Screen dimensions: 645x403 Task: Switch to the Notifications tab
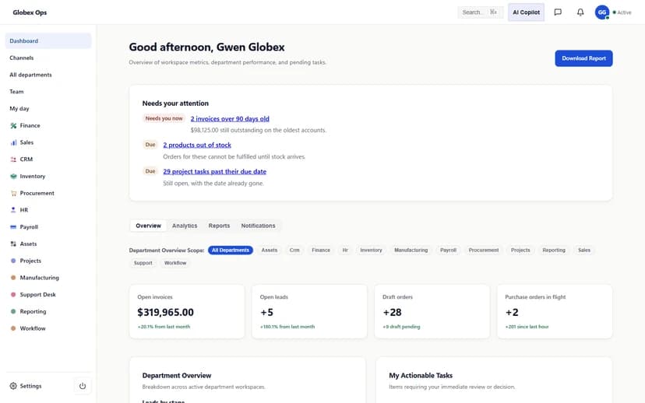[x=259, y=226]
